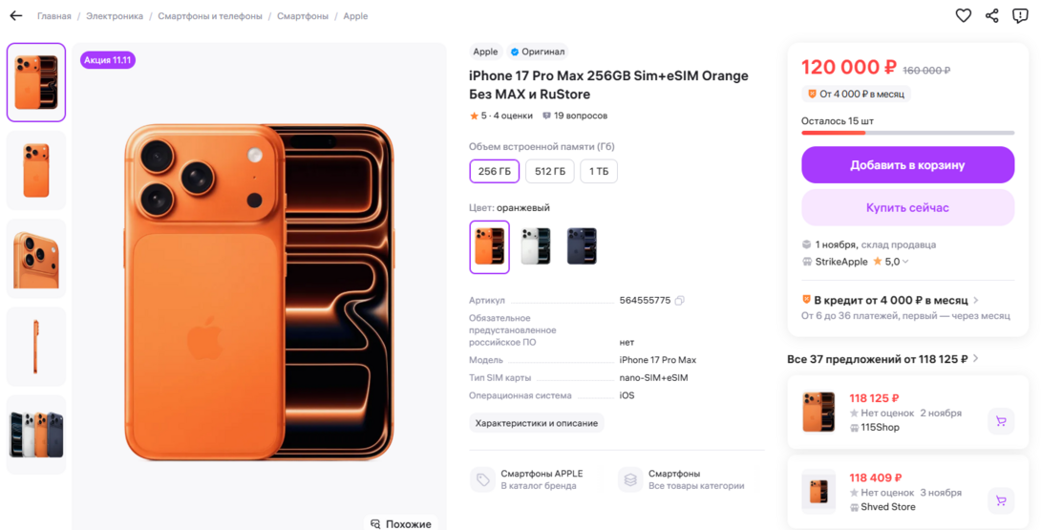Click the Купить сейчас button
Screen dimensions: 1041x530
[907, 207]
